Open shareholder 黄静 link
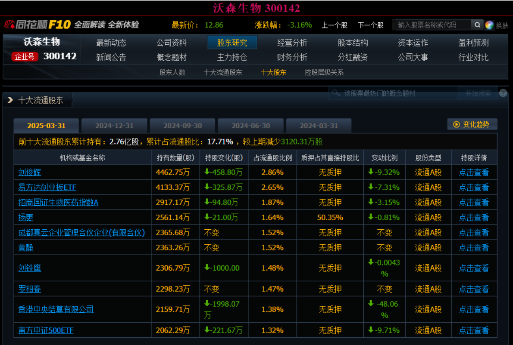Screen dimensions: 513x345 [25, 247]
